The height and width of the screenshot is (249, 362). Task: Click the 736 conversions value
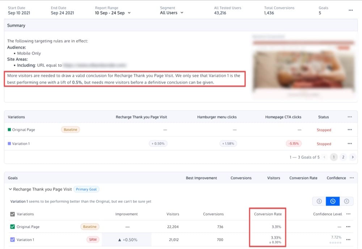click(220, 227)
